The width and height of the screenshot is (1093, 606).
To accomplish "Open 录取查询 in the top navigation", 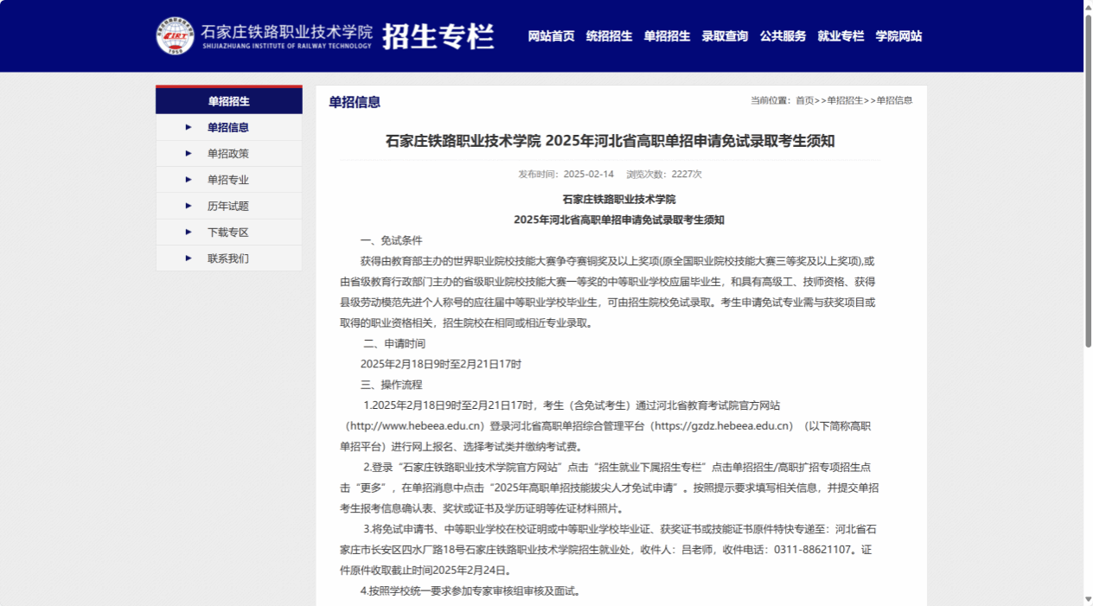I will pos(725,36).
